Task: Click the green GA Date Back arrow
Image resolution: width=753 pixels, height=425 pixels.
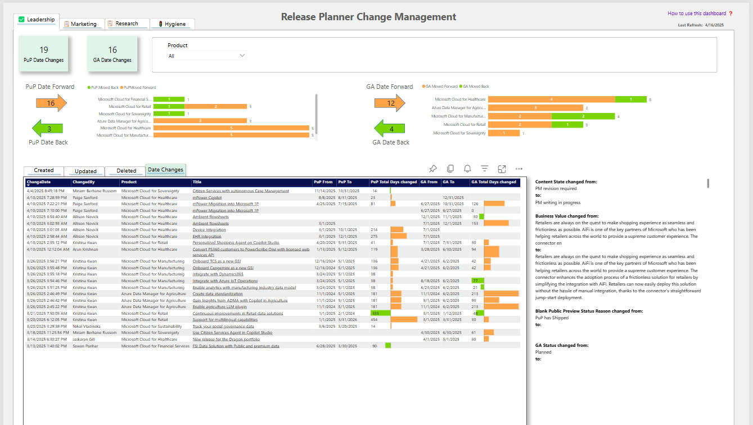Action: coord(390,129)
